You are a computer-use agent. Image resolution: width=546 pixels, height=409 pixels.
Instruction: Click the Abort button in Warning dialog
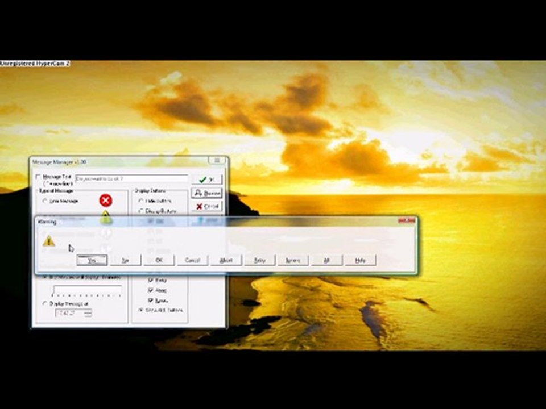click(226, 260)
